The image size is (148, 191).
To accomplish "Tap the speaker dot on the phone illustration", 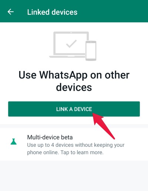I will pos(91,42).
